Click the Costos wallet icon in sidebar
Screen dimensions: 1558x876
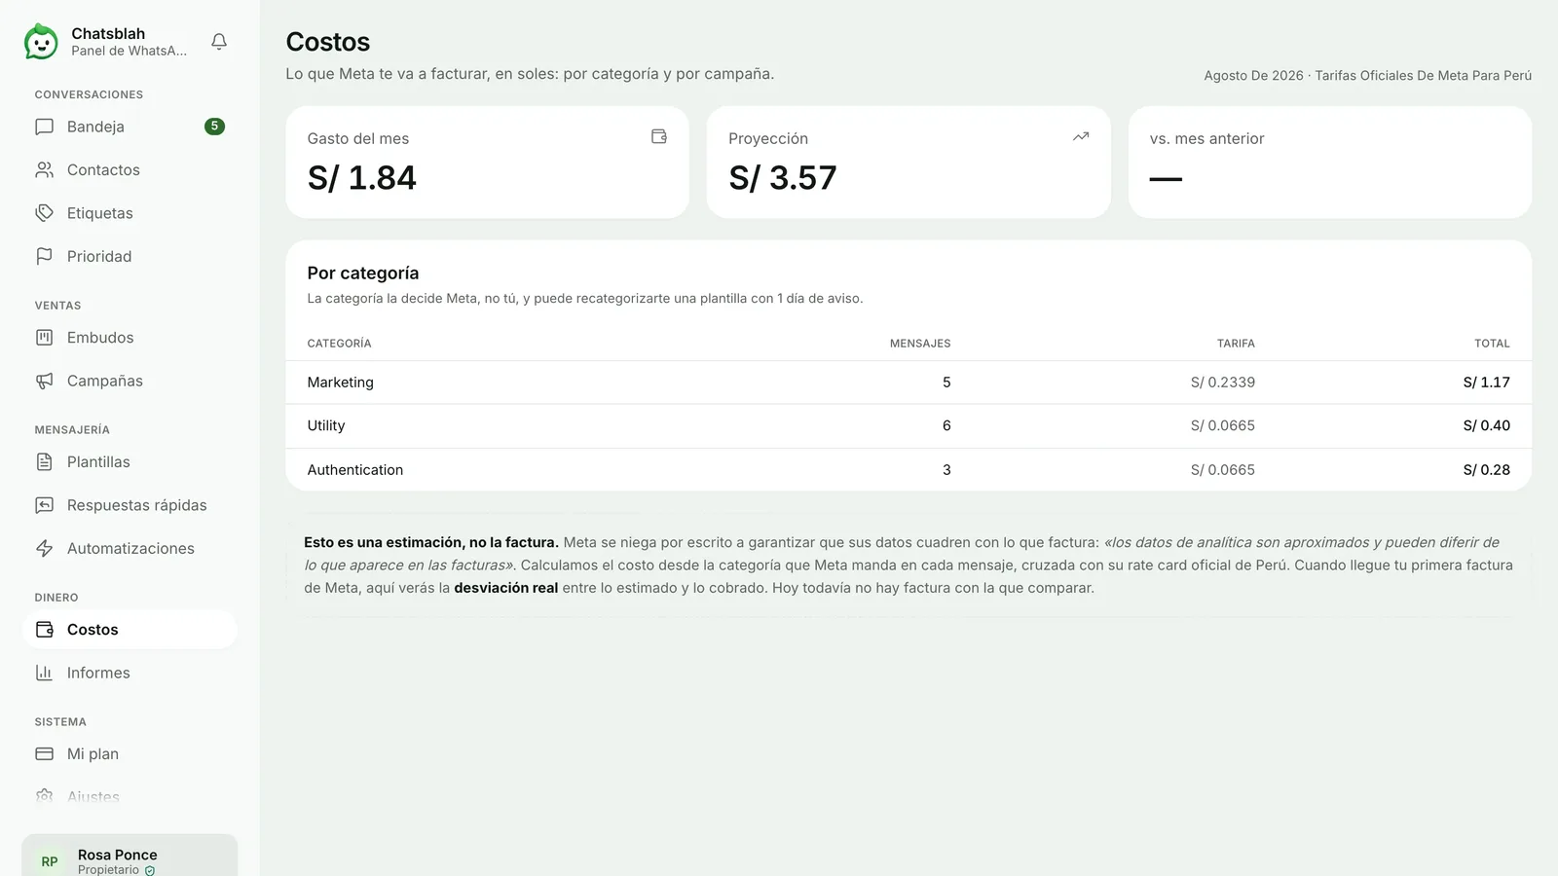click(45, 630)
